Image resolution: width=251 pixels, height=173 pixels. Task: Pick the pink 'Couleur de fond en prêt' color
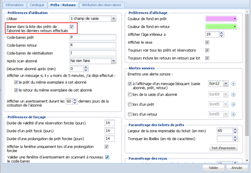pos(221,18)
